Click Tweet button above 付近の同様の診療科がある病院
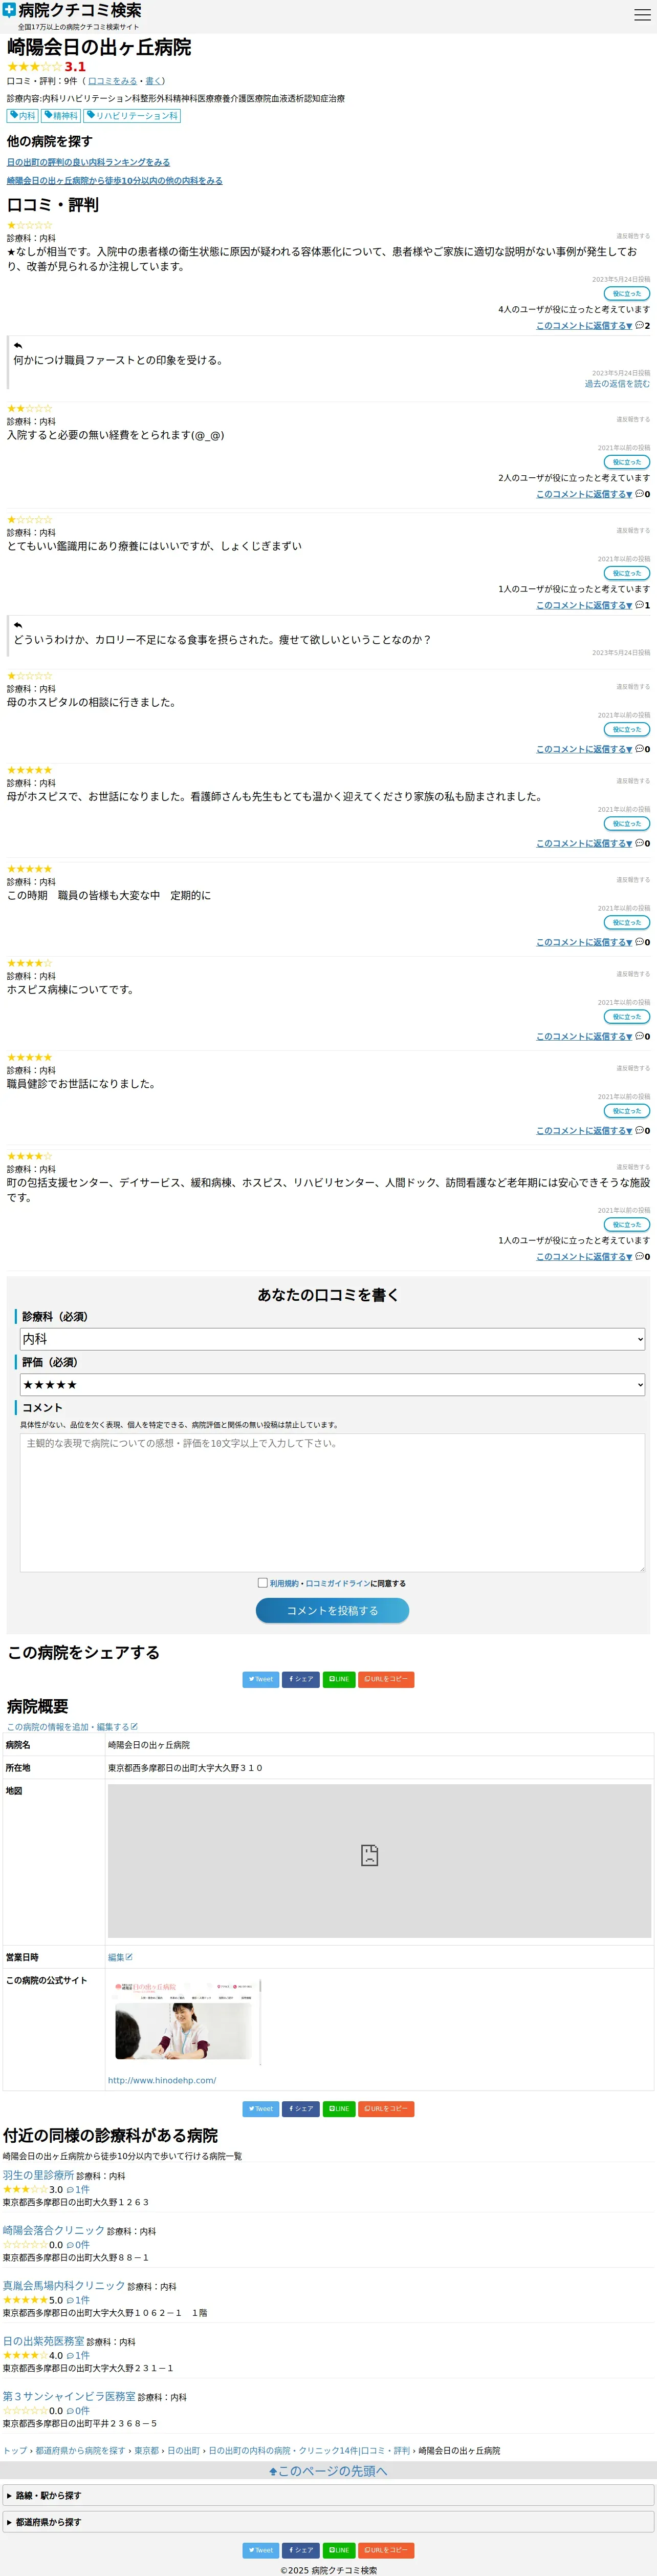The height and width of the screenshot is (2576, 657). (260, 2109)
